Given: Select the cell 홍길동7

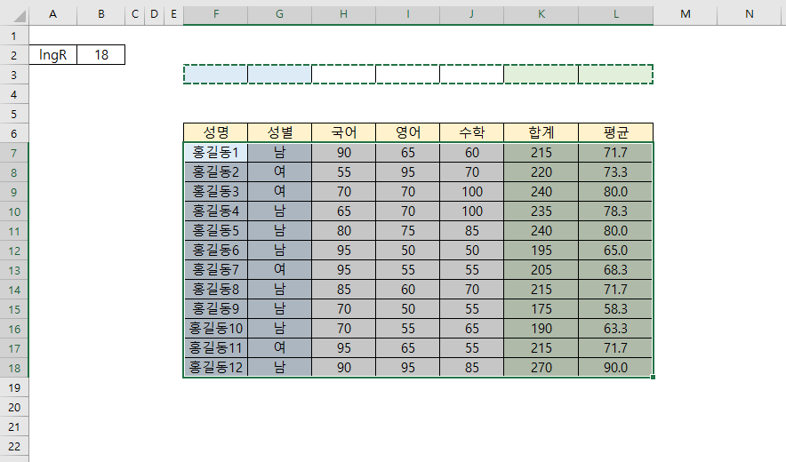Looking at the screenshot, I should pos(215,269).
